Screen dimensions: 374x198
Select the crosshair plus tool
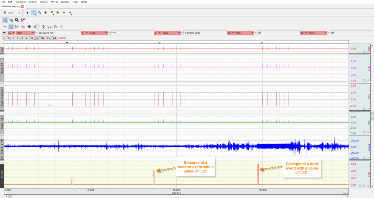pyautogui.click(x=46, y=13)
